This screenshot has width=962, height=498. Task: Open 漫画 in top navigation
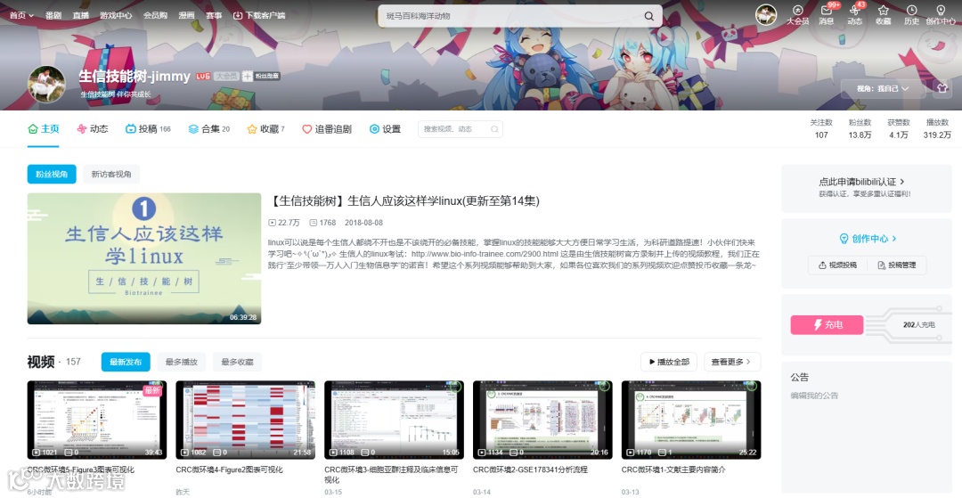click(186, 15)
